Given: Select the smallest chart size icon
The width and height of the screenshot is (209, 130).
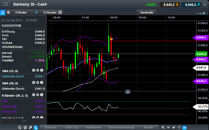Looking at the screenshot, I should click(x=198, y=13).
